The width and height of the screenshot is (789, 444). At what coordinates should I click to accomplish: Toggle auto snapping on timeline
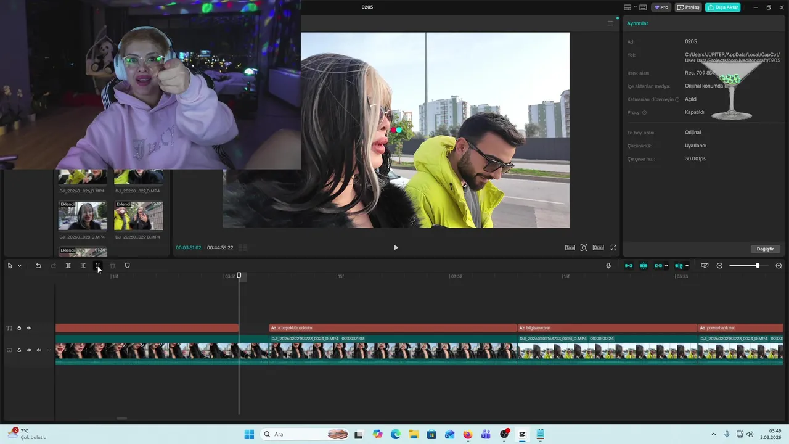(x=644, y=266)
